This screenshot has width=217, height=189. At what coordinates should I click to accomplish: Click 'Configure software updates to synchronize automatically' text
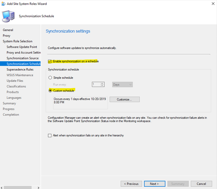[x=82, y=48]
